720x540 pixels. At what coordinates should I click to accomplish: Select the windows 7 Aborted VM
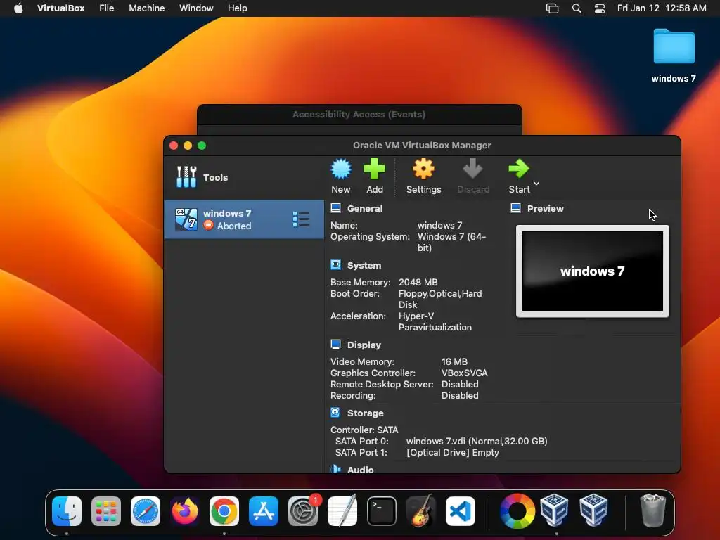point(244,219)
